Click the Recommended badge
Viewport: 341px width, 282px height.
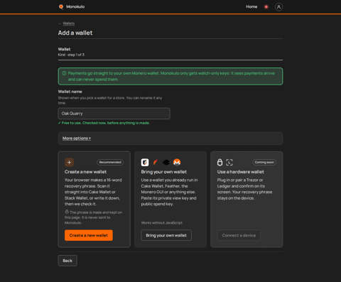pyautogui.click(x=110, y=162)
